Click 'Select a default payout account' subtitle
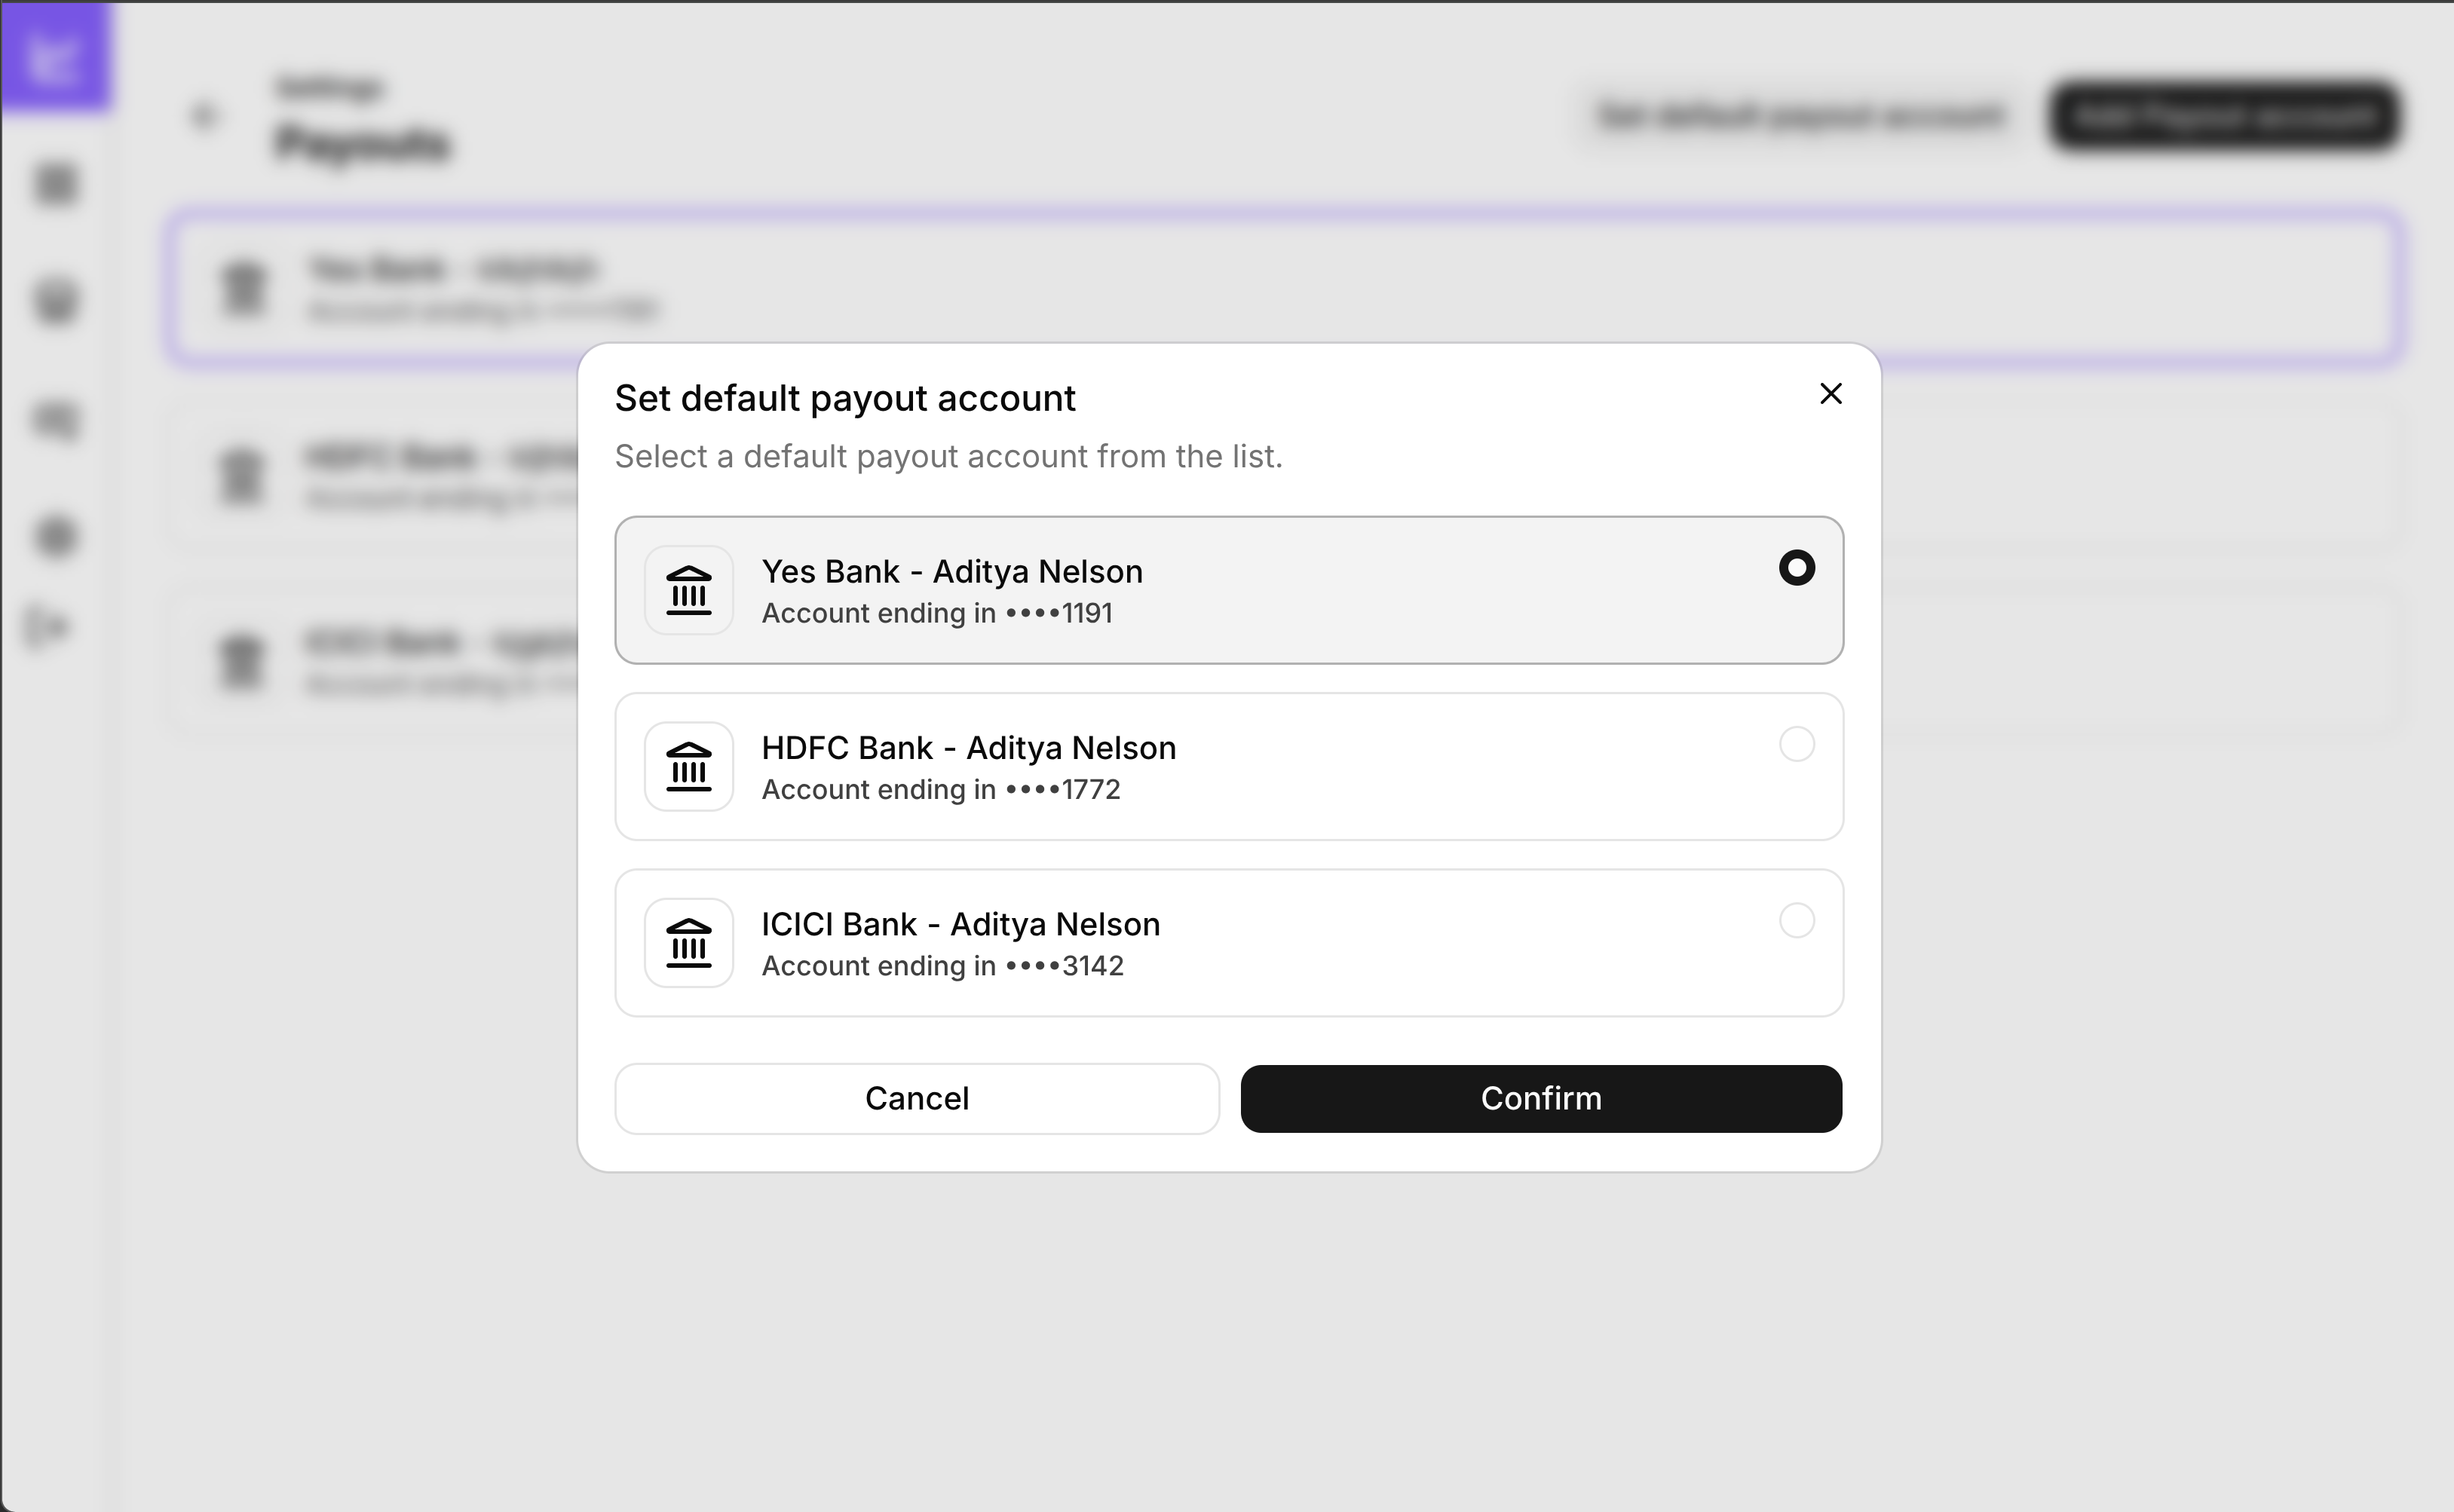Screen dimensions: 2454x1512 pyautogui.click(x=948, y=456)
